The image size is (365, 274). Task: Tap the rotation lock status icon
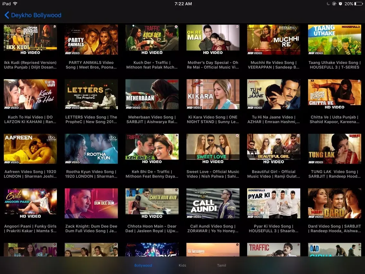334,4
